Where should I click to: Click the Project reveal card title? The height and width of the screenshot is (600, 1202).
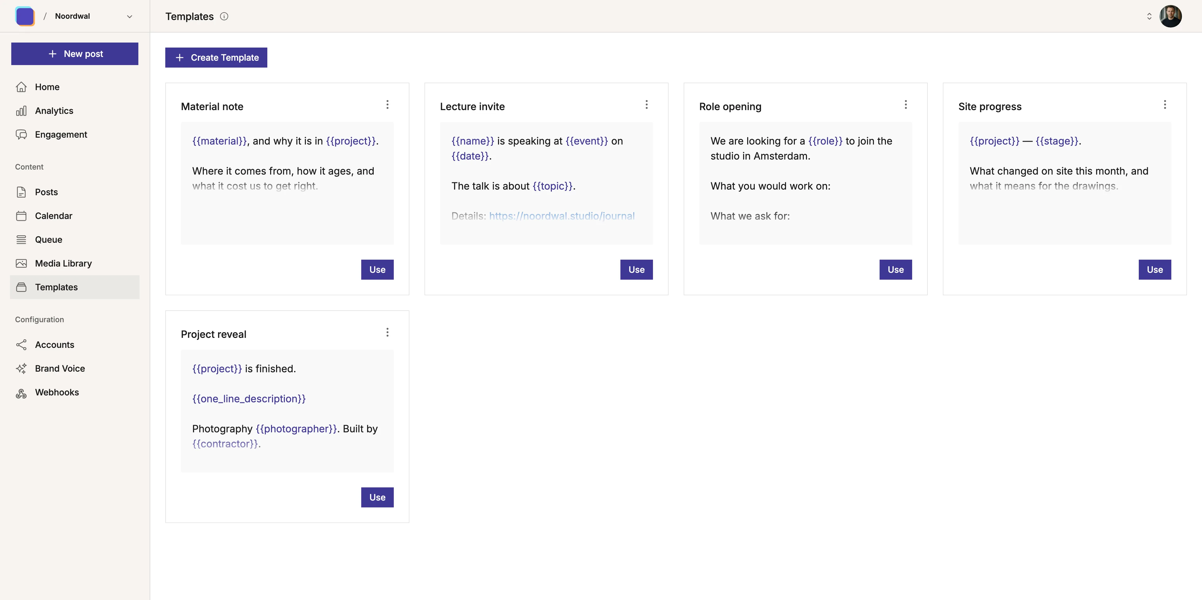[x=214, y=334]
